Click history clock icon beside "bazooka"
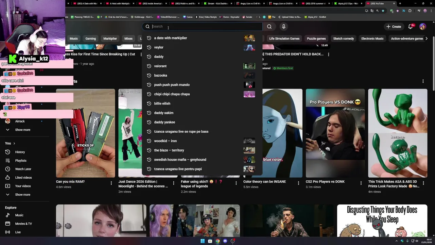 coord(149,76)
